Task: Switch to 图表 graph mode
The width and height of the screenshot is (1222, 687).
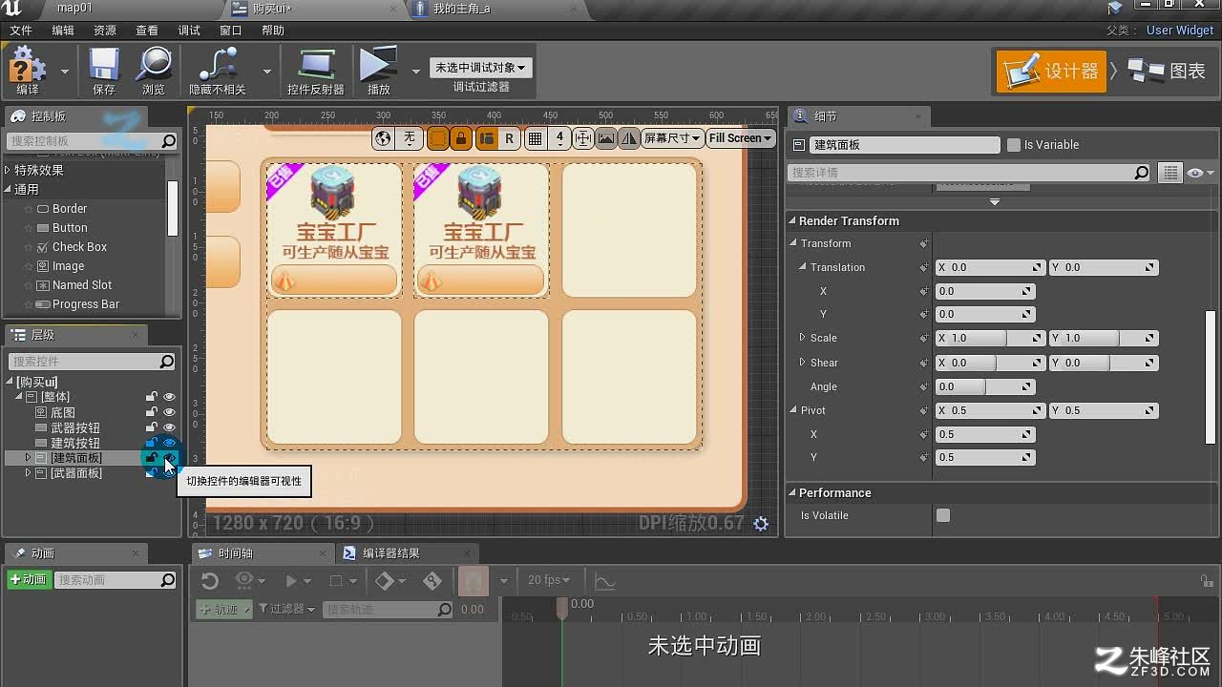Action: [1168, 72]
